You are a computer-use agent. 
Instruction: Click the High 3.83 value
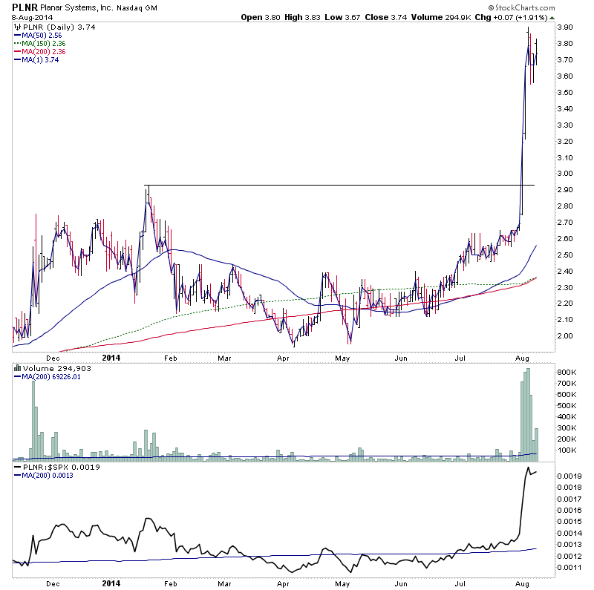[x=302, y=17]
